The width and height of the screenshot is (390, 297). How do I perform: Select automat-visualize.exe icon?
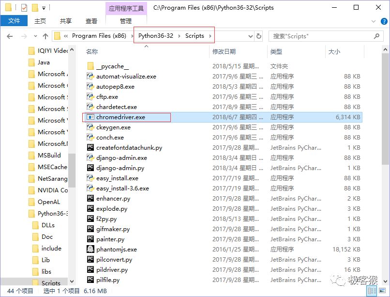[90, 76]
